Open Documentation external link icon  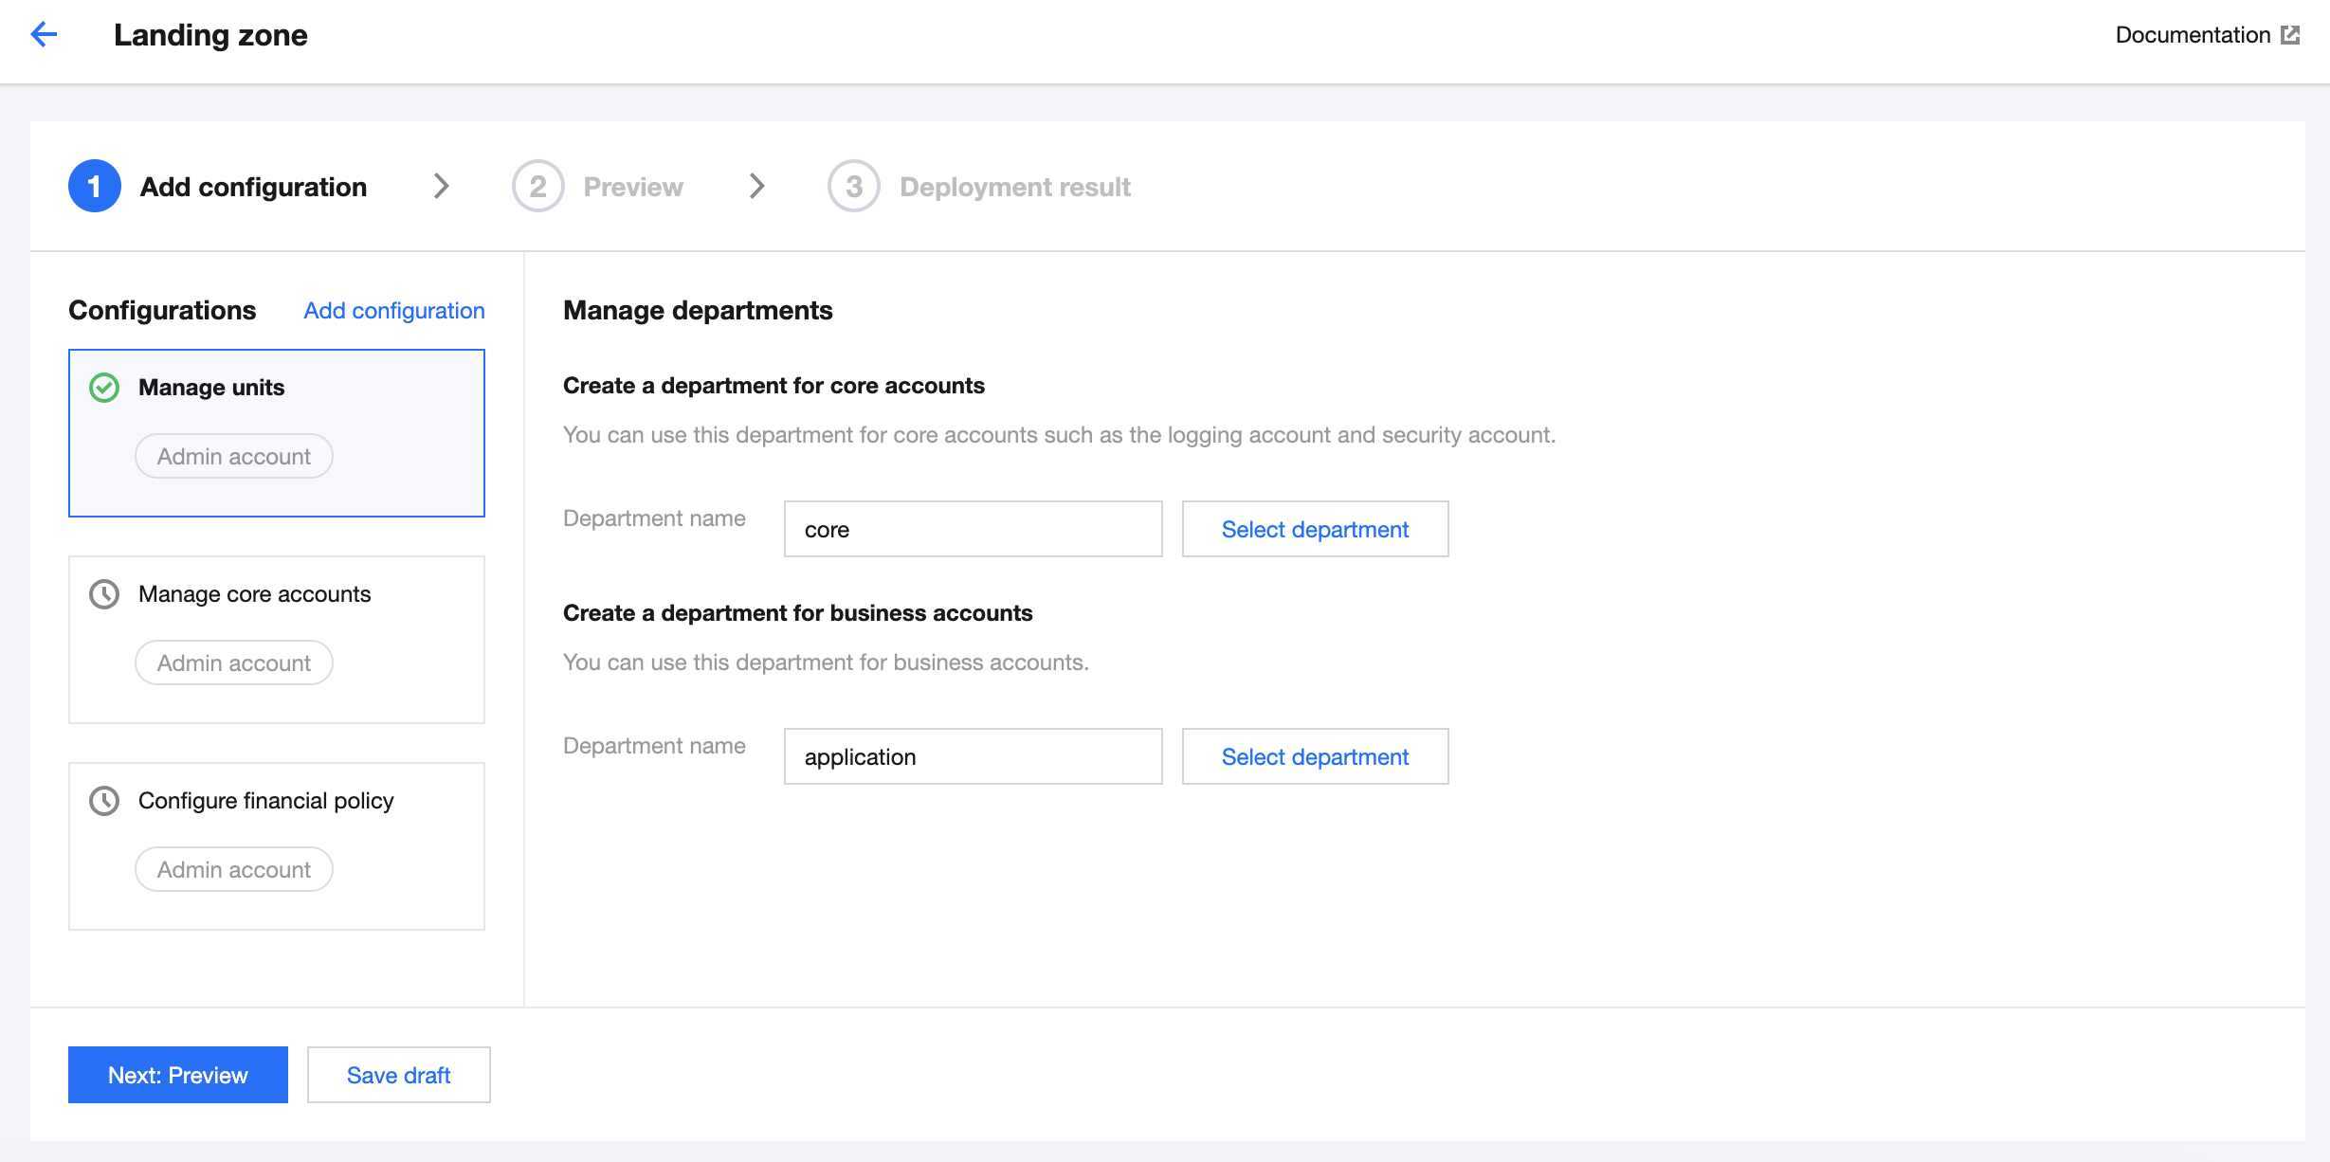coord(2290,35)
